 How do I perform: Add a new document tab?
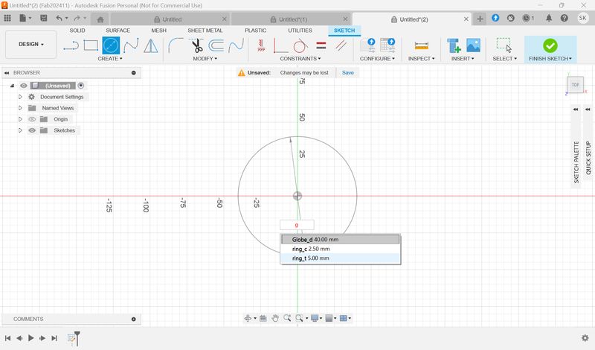[x=480, y=19]
